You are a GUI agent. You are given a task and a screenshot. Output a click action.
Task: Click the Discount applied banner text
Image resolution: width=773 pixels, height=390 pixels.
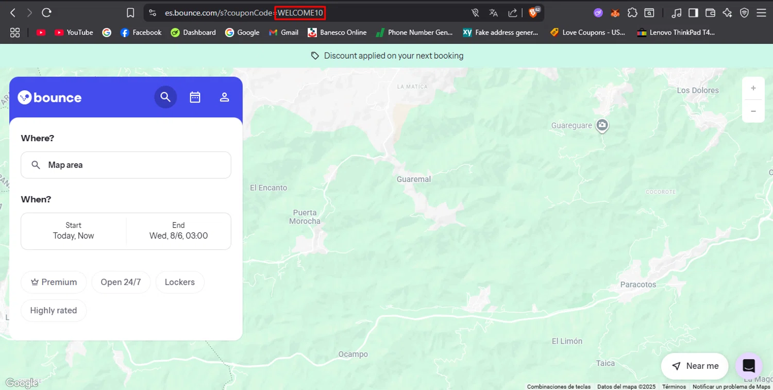click(394, 56)
